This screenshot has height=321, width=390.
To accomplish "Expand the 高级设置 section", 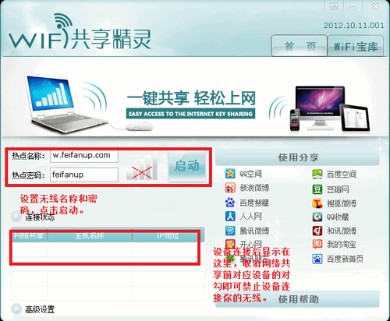I will (x=16, y=309).
